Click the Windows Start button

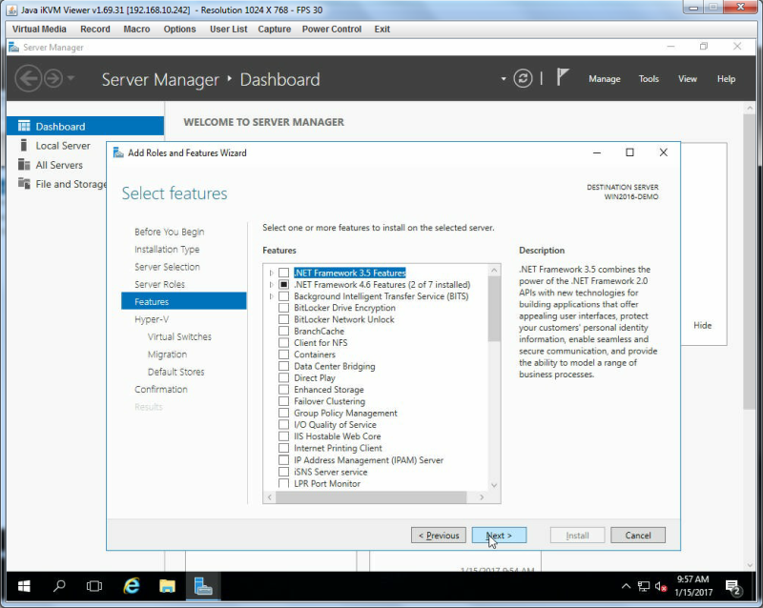pyautogui.click(x=24, y=586)
